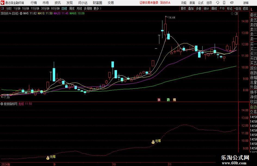Expand the main chart indicator dropdown arrow

click(21, 13)
